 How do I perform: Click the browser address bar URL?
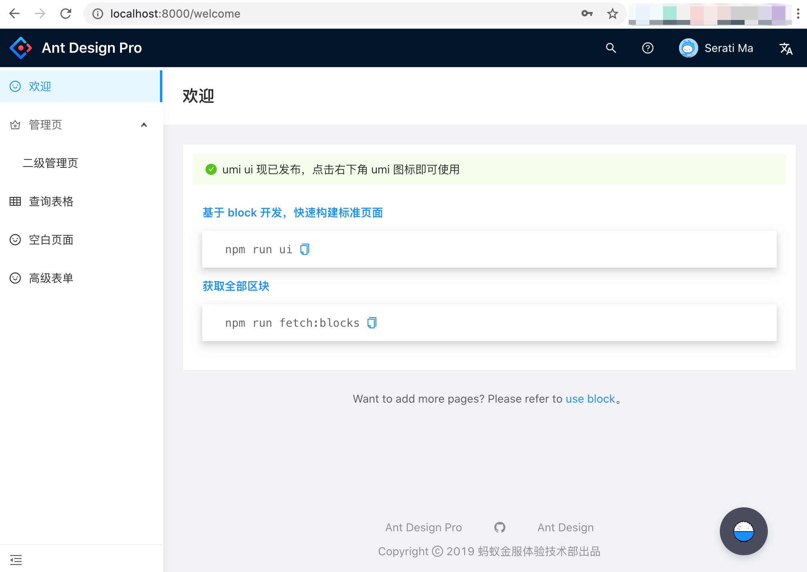(x=175, y=14)
